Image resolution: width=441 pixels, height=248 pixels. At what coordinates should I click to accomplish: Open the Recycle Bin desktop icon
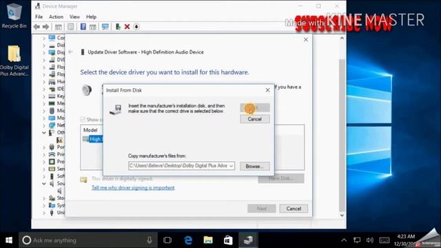14,16
